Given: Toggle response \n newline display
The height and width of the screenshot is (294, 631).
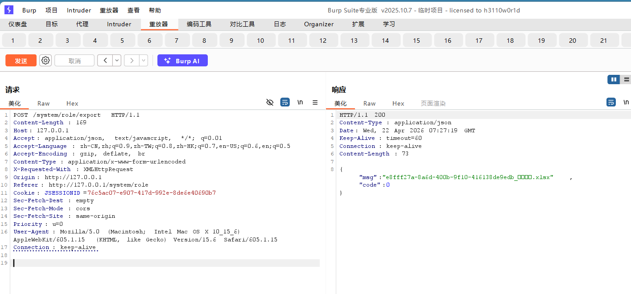Looking at the screenshot, I should [x=626, y=102].
